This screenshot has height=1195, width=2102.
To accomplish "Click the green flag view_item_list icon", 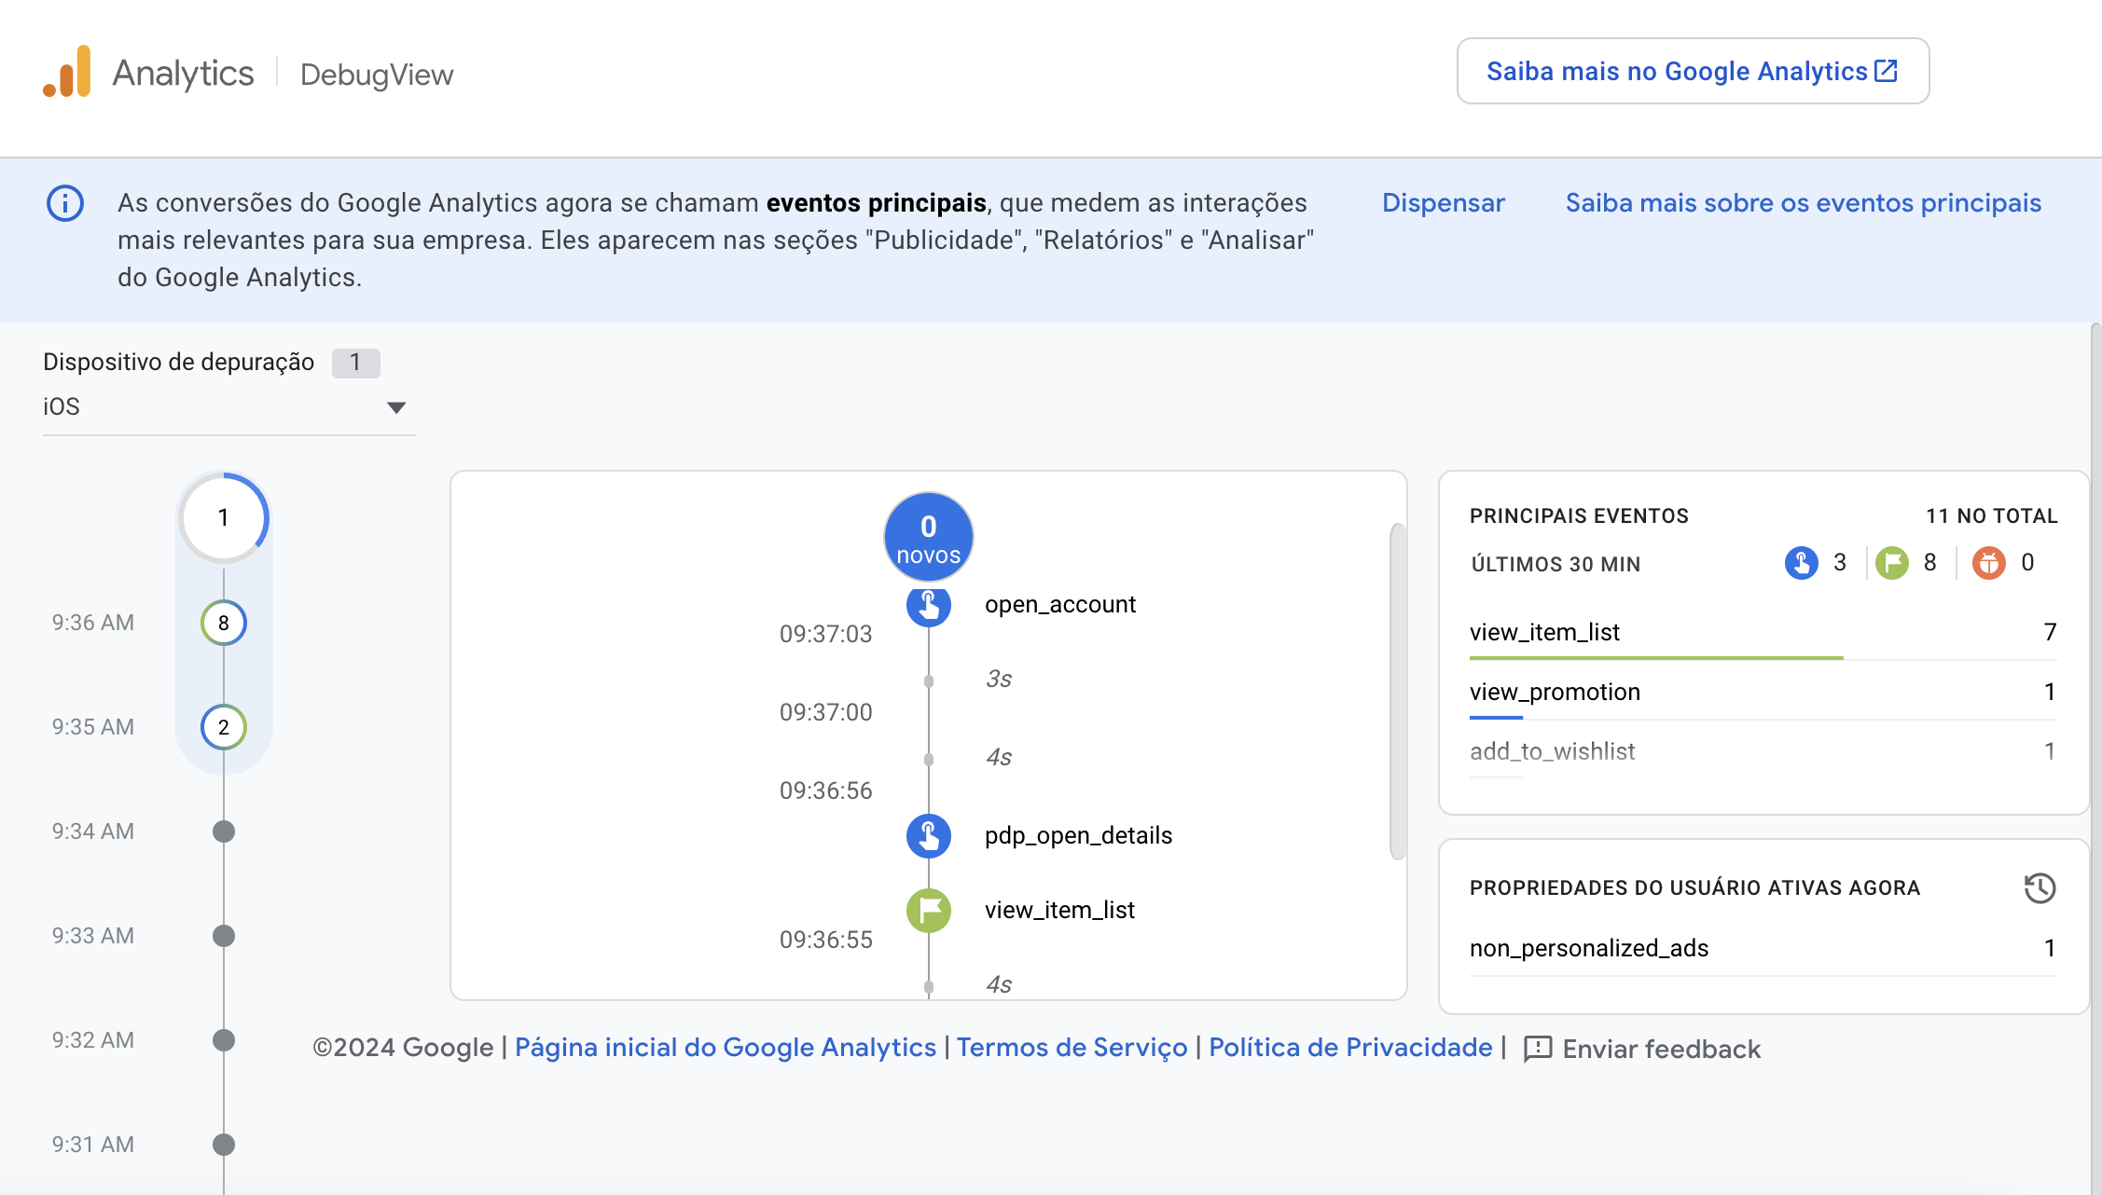I will click(x=928, y=910).
